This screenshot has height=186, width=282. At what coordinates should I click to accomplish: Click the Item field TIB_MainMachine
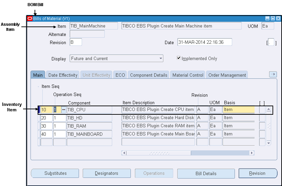(x=94, y=26)
